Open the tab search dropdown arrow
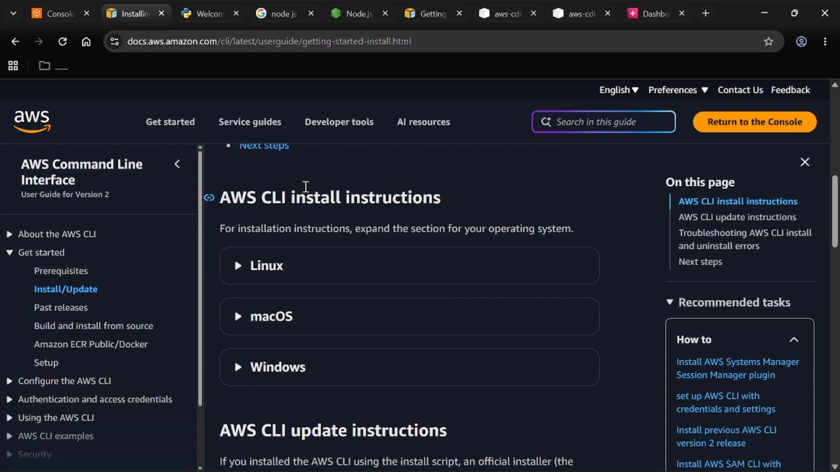This screenshot has width=840, height=472. (x=13, y=14)
